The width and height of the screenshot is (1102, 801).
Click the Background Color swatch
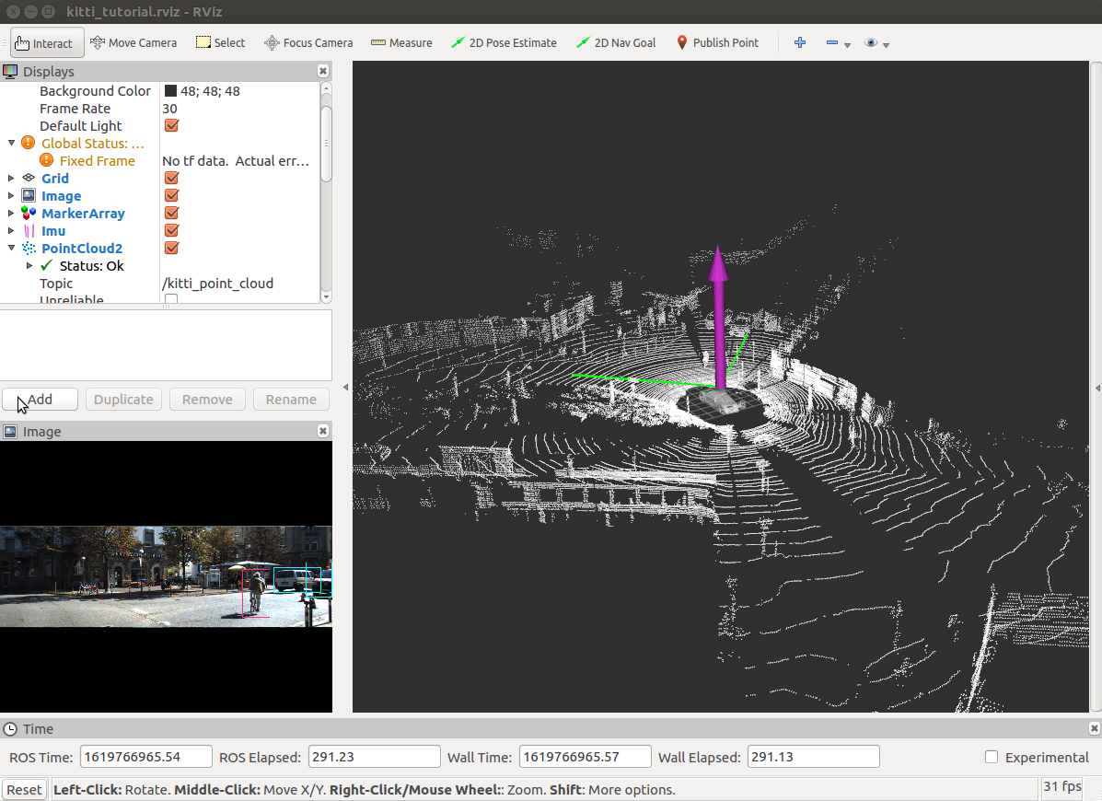(170, 90)
